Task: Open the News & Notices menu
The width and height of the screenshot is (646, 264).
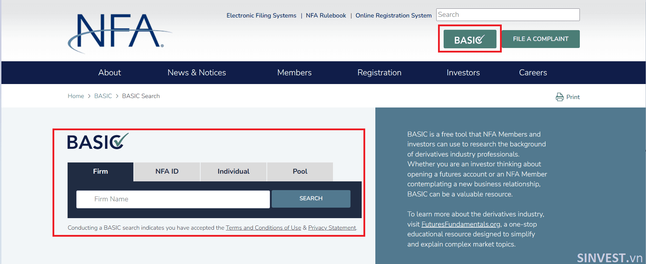Action: (x=197, y=72)
